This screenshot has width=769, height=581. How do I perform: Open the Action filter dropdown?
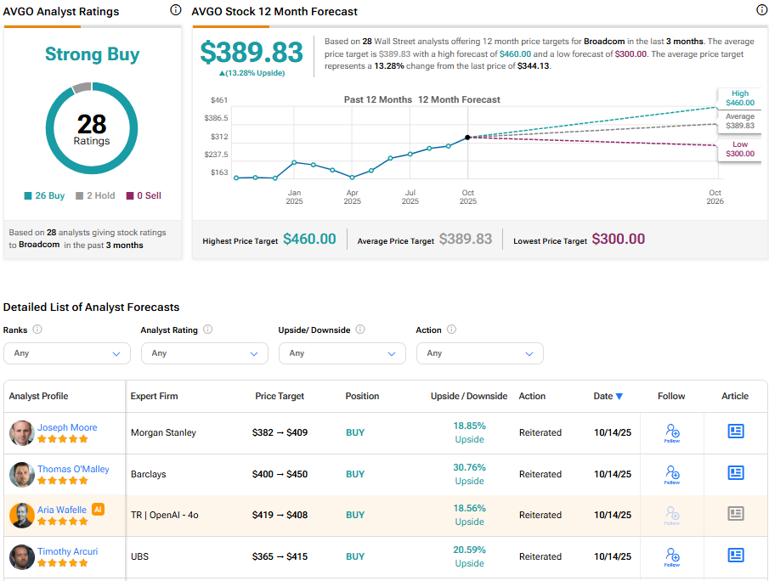[x=480, y=353]
